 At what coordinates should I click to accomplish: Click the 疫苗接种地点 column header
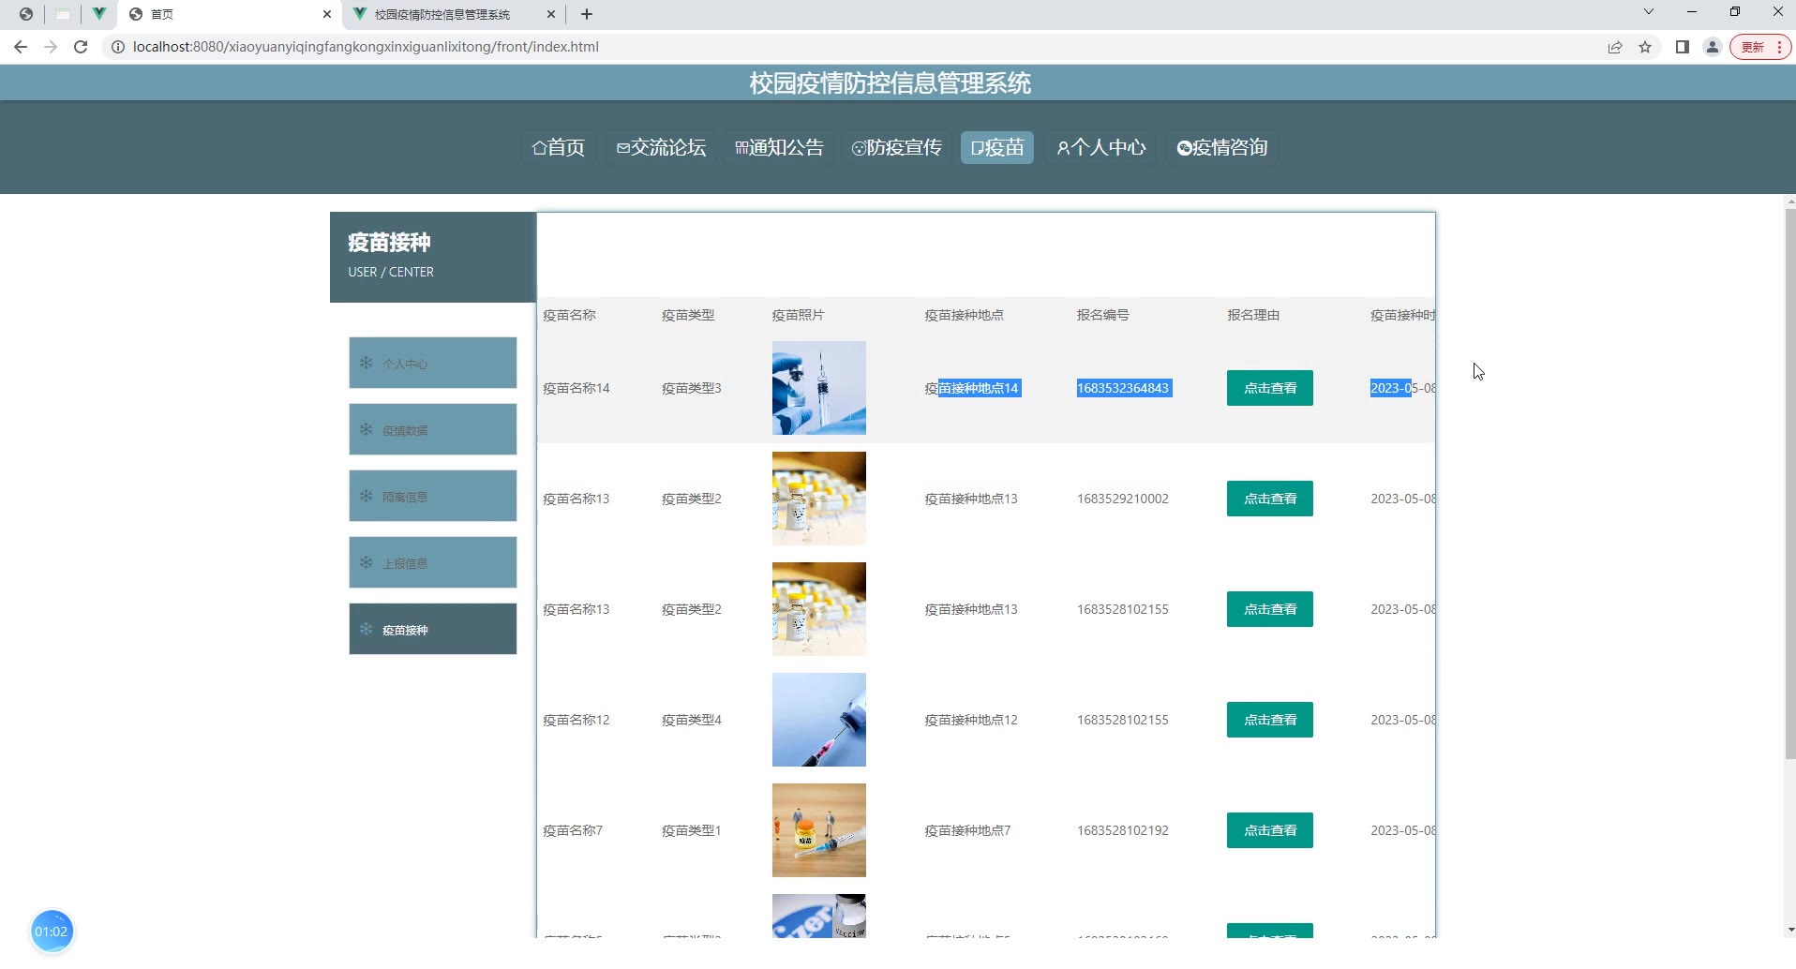965,315
